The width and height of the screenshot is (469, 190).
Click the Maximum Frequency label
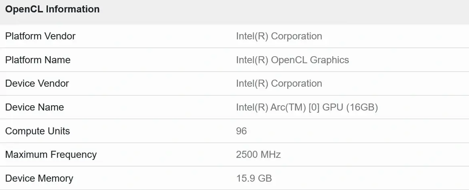51,155
